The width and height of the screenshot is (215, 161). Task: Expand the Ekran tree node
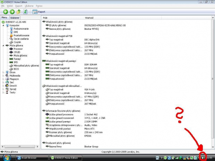coord(3,72)
